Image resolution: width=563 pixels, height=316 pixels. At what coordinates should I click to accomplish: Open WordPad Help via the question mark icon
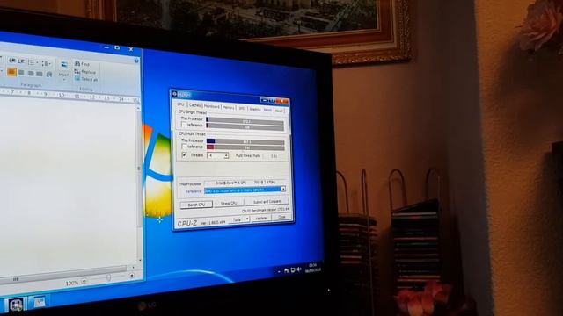136,61
